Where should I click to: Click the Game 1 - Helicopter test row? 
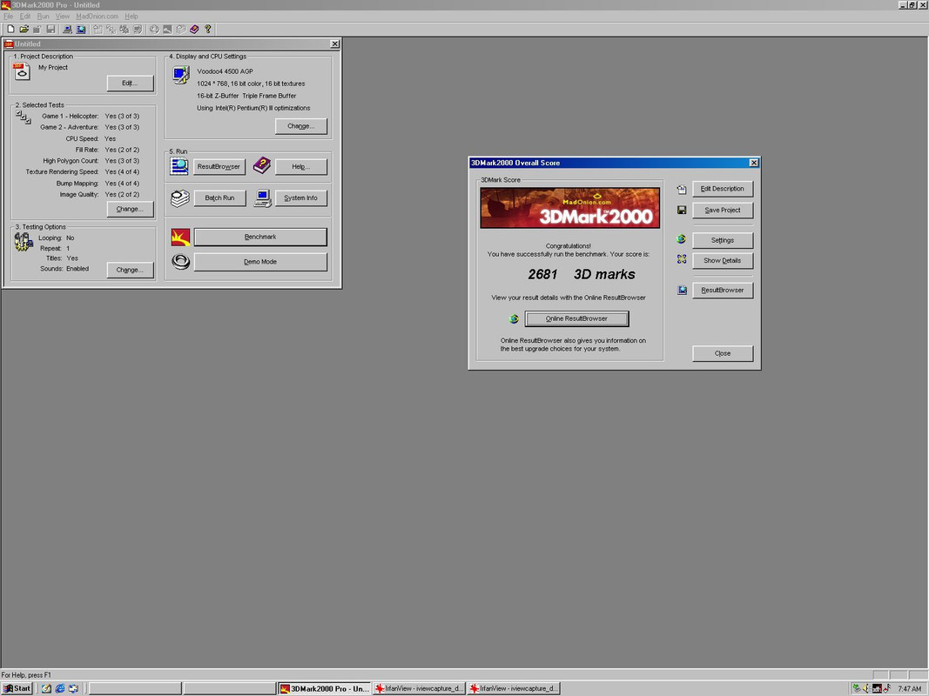pyautogui.click(x=90, y=116)
